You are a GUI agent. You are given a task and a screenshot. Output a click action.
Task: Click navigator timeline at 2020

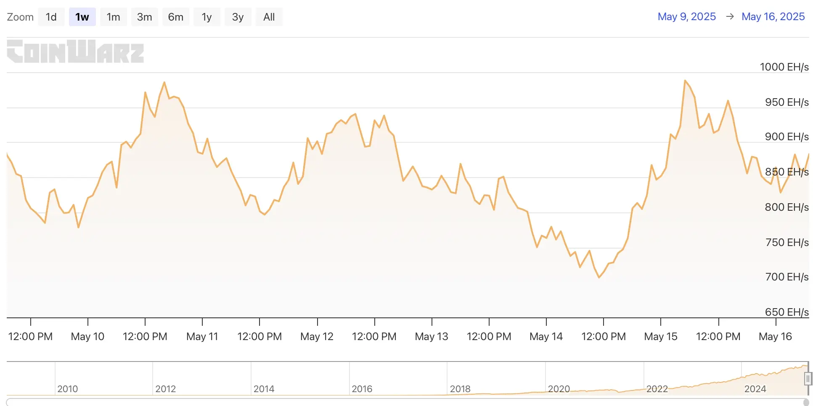point(559,389)
